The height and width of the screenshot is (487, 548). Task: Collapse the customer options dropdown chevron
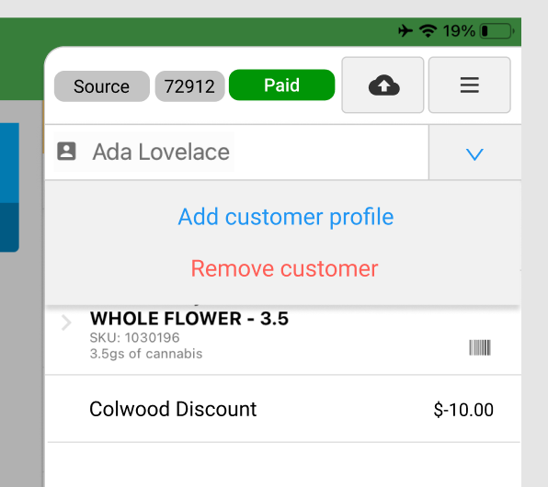[x=474, y=153]
